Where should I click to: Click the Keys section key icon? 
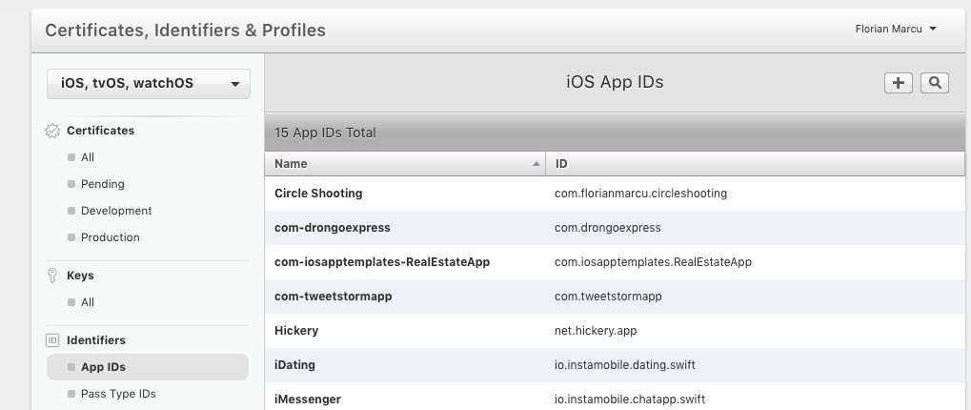pyautogui.click(x=53, y=276)
